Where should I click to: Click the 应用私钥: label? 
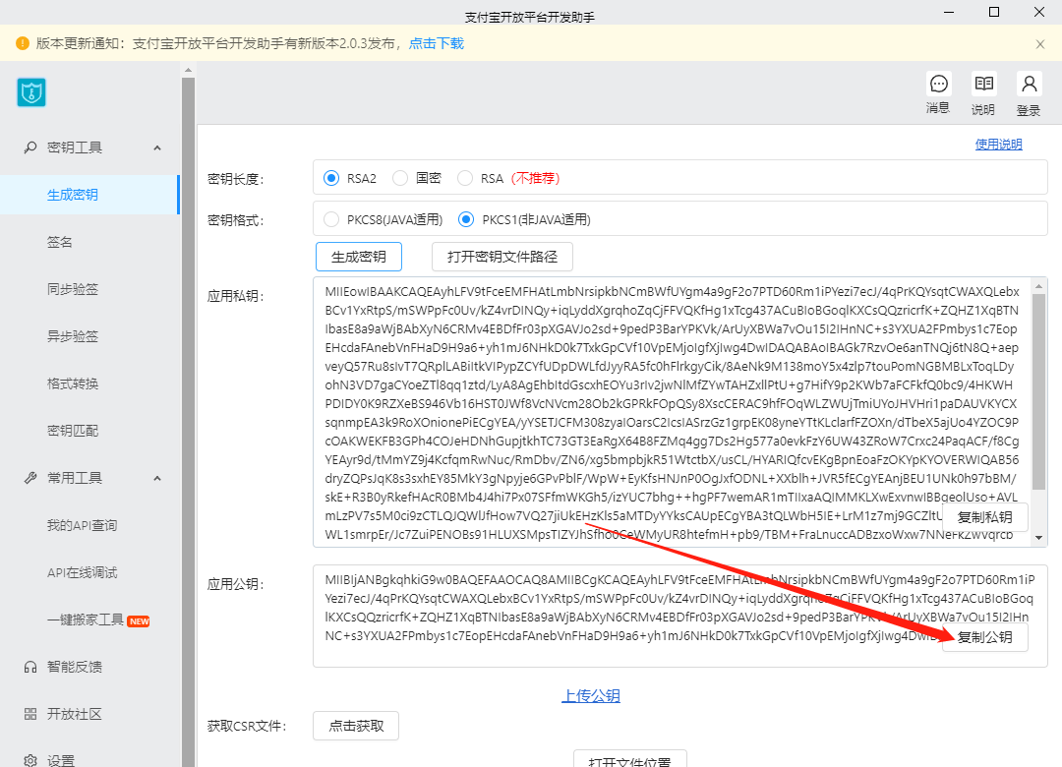(236, 296)
